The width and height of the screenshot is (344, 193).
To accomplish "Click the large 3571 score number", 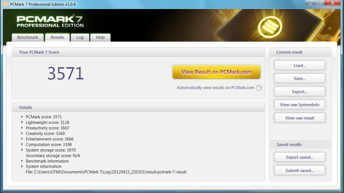I will pos(66,73).
